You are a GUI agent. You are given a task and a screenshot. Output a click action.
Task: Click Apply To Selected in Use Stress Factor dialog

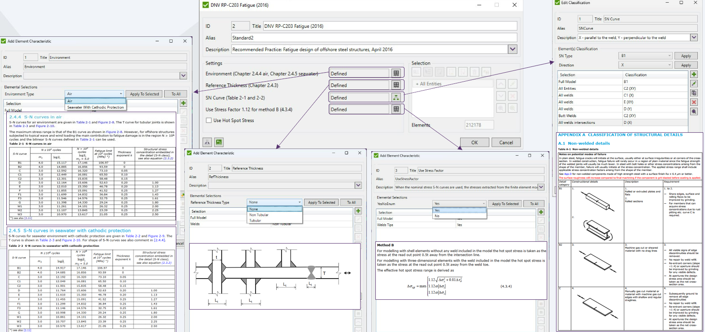[x=505, y=204]
